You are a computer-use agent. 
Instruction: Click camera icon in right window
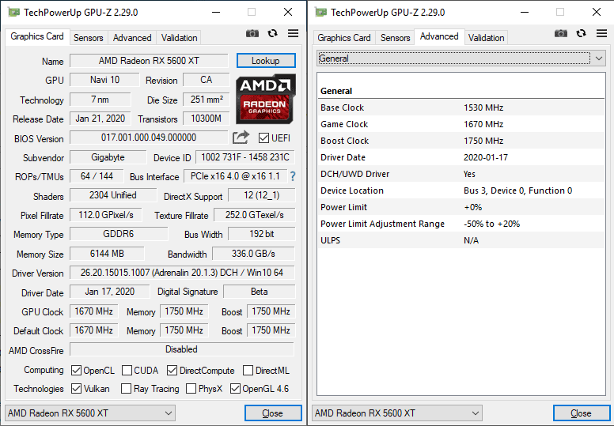click(x=561, y=34)
